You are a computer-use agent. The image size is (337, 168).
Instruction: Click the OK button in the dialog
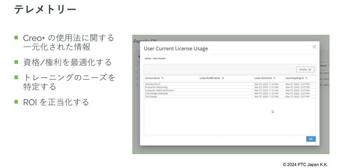(310, 139)
